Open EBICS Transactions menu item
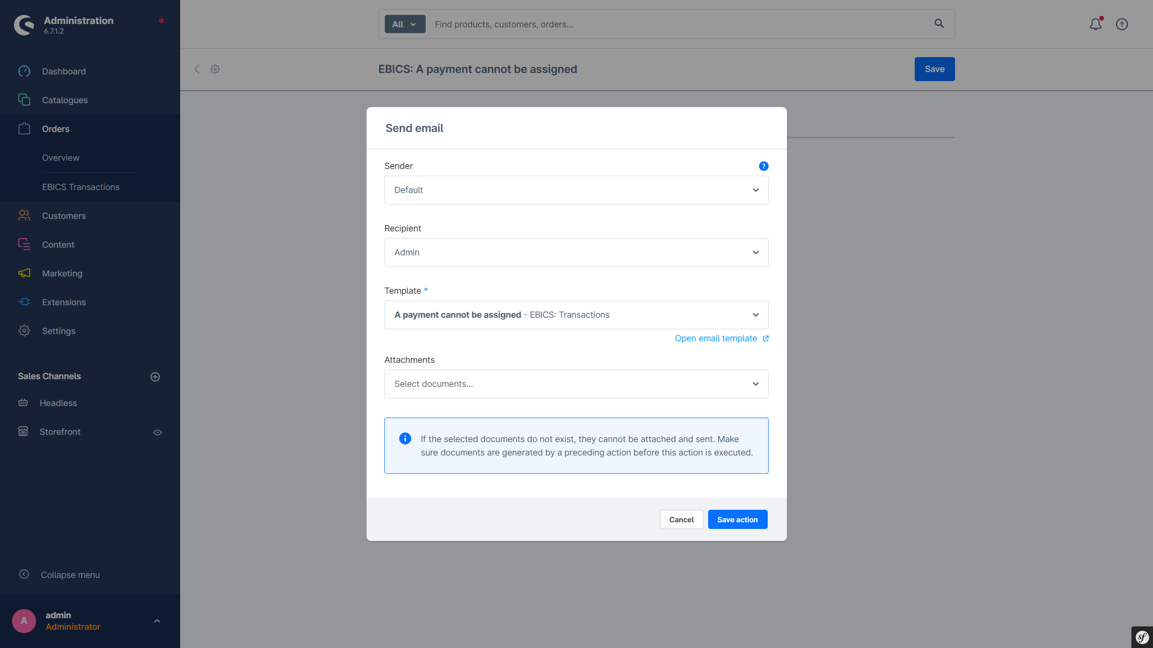The width and height of the screenshot is (1153, 648). [x=81, y=187]
